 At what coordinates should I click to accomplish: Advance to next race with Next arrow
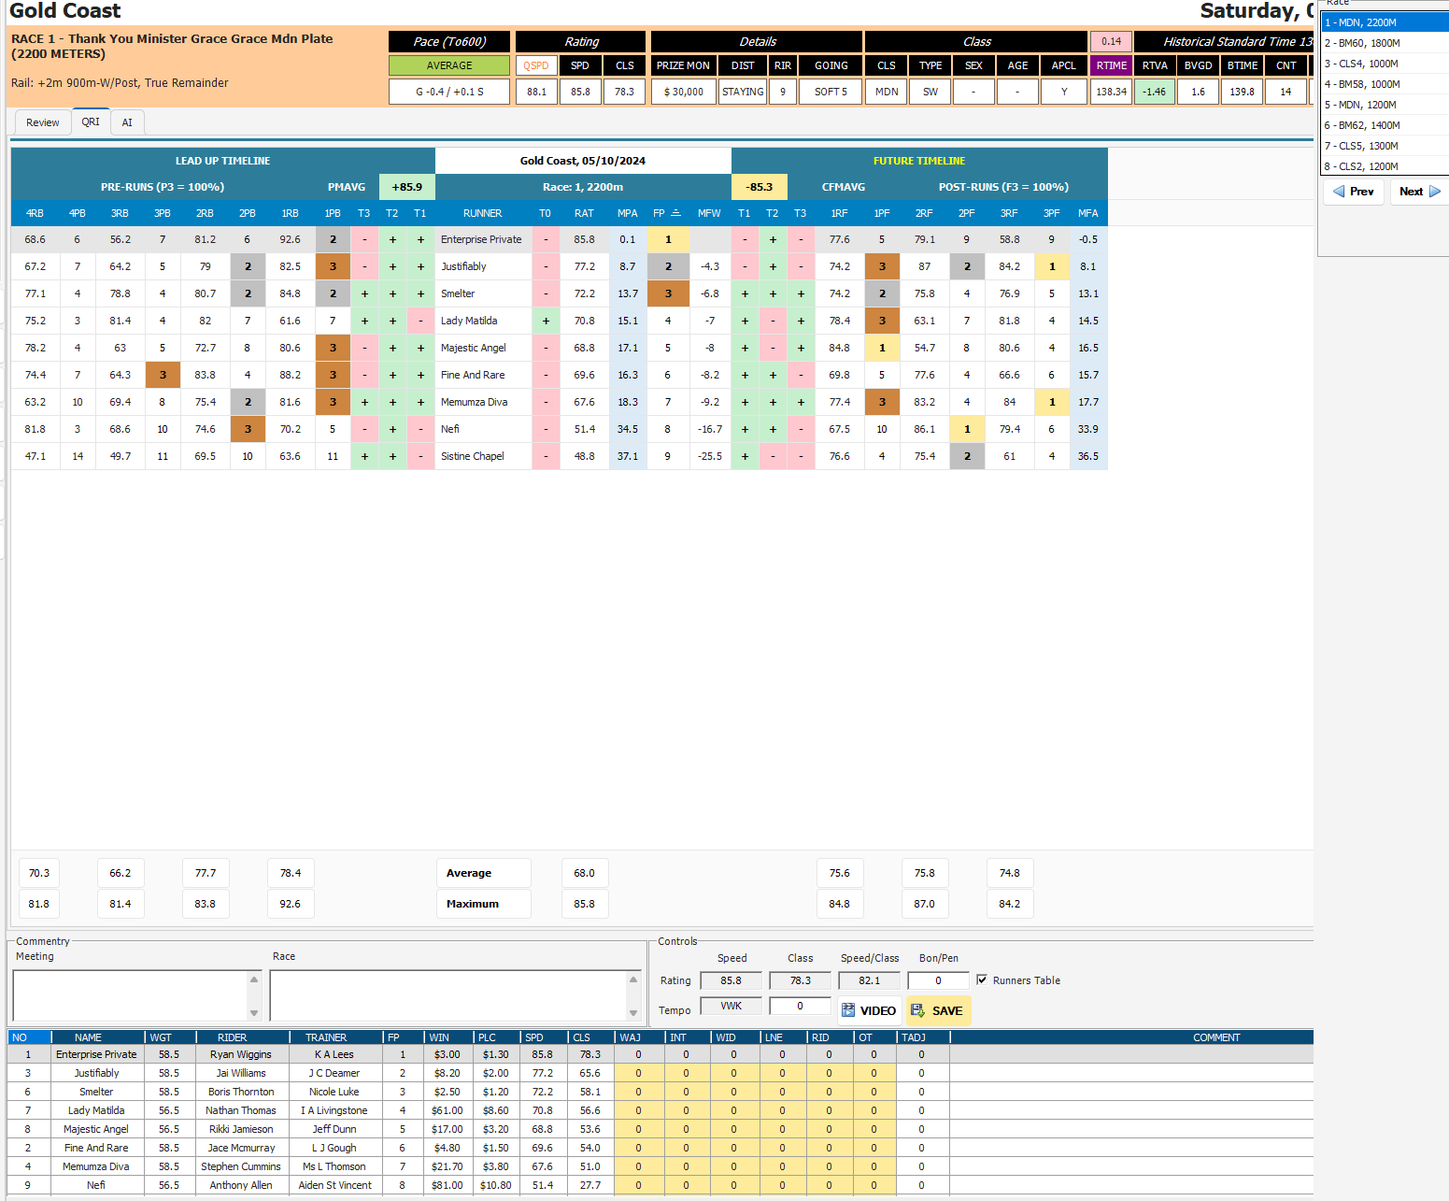click(x=1419, y=192)
